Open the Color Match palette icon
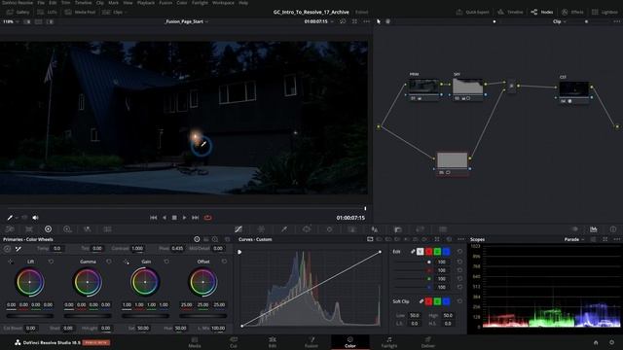 [x=29, y=229]
